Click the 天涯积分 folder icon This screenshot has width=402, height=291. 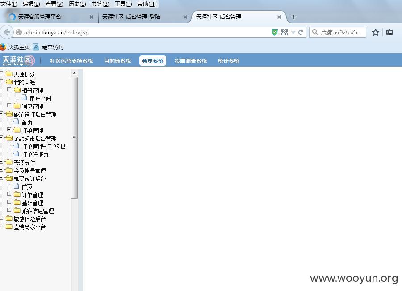point(9,74)
